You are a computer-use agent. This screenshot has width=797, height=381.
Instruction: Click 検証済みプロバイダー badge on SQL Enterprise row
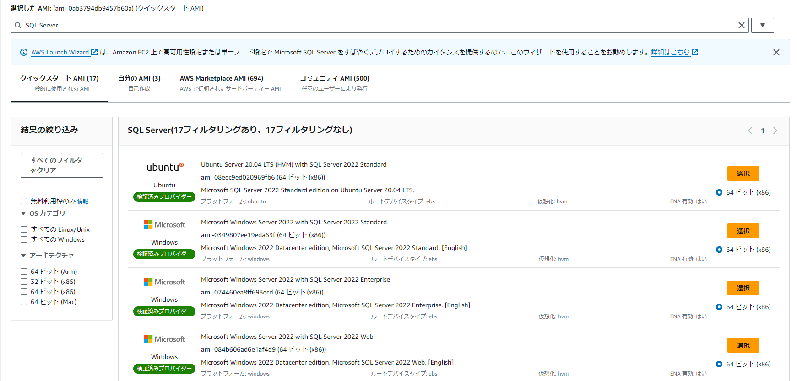(164, 311)
